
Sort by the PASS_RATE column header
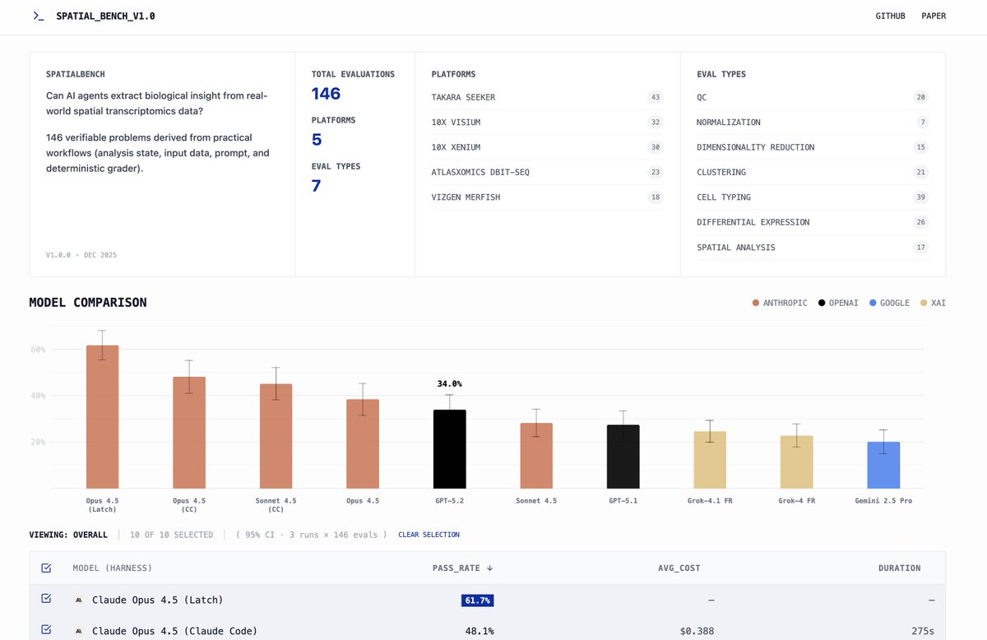[x=463, y=568]
